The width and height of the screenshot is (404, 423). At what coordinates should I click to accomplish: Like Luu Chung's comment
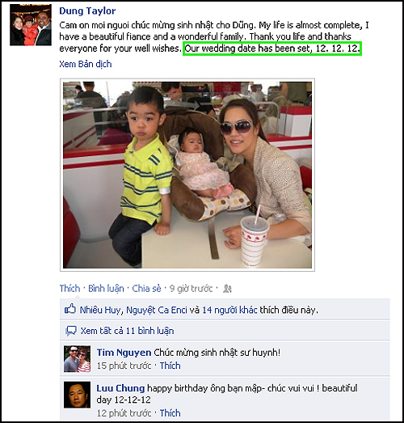point(170,413)
